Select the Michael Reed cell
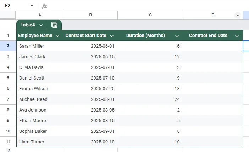This screenshot has height=152, width=249. tap(40, 99)
